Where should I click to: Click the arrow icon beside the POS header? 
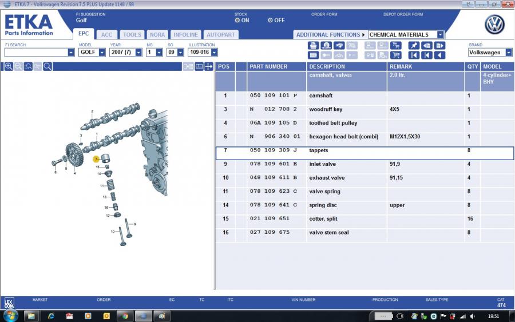[209, 66]
